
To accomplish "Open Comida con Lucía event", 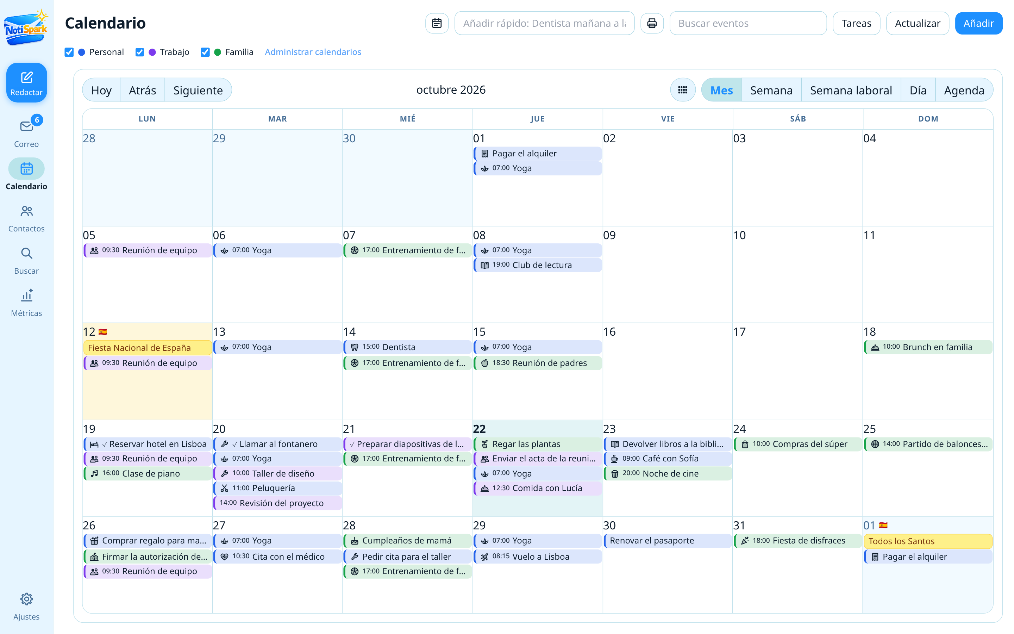I will (538, 488).
